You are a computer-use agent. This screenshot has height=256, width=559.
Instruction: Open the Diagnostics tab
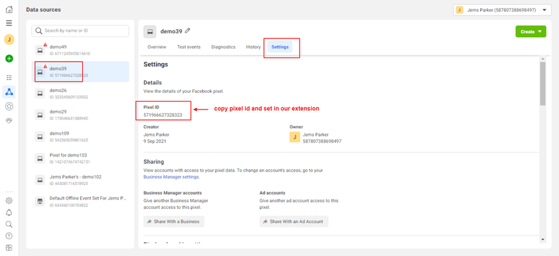click(223, 47)
